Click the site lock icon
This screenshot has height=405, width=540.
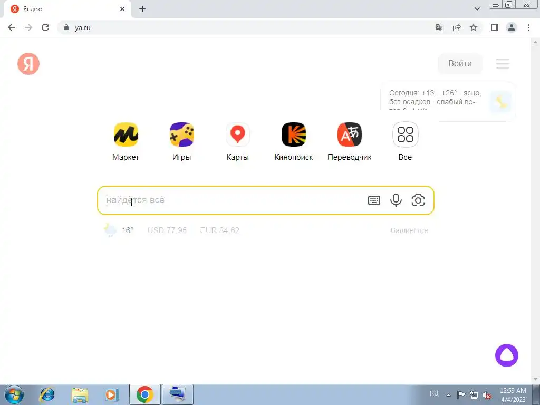click(x=66, y=27)
